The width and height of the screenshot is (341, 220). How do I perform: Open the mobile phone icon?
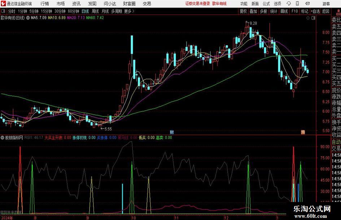coord(297,4)
